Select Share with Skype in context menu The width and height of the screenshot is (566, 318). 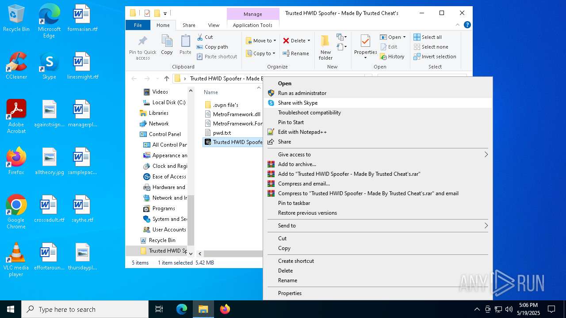coord(378,103)
